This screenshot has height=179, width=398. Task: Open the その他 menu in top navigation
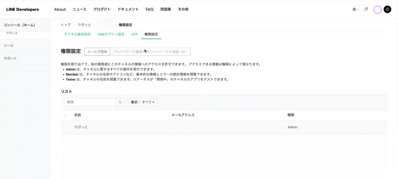(x=183, y=9)
